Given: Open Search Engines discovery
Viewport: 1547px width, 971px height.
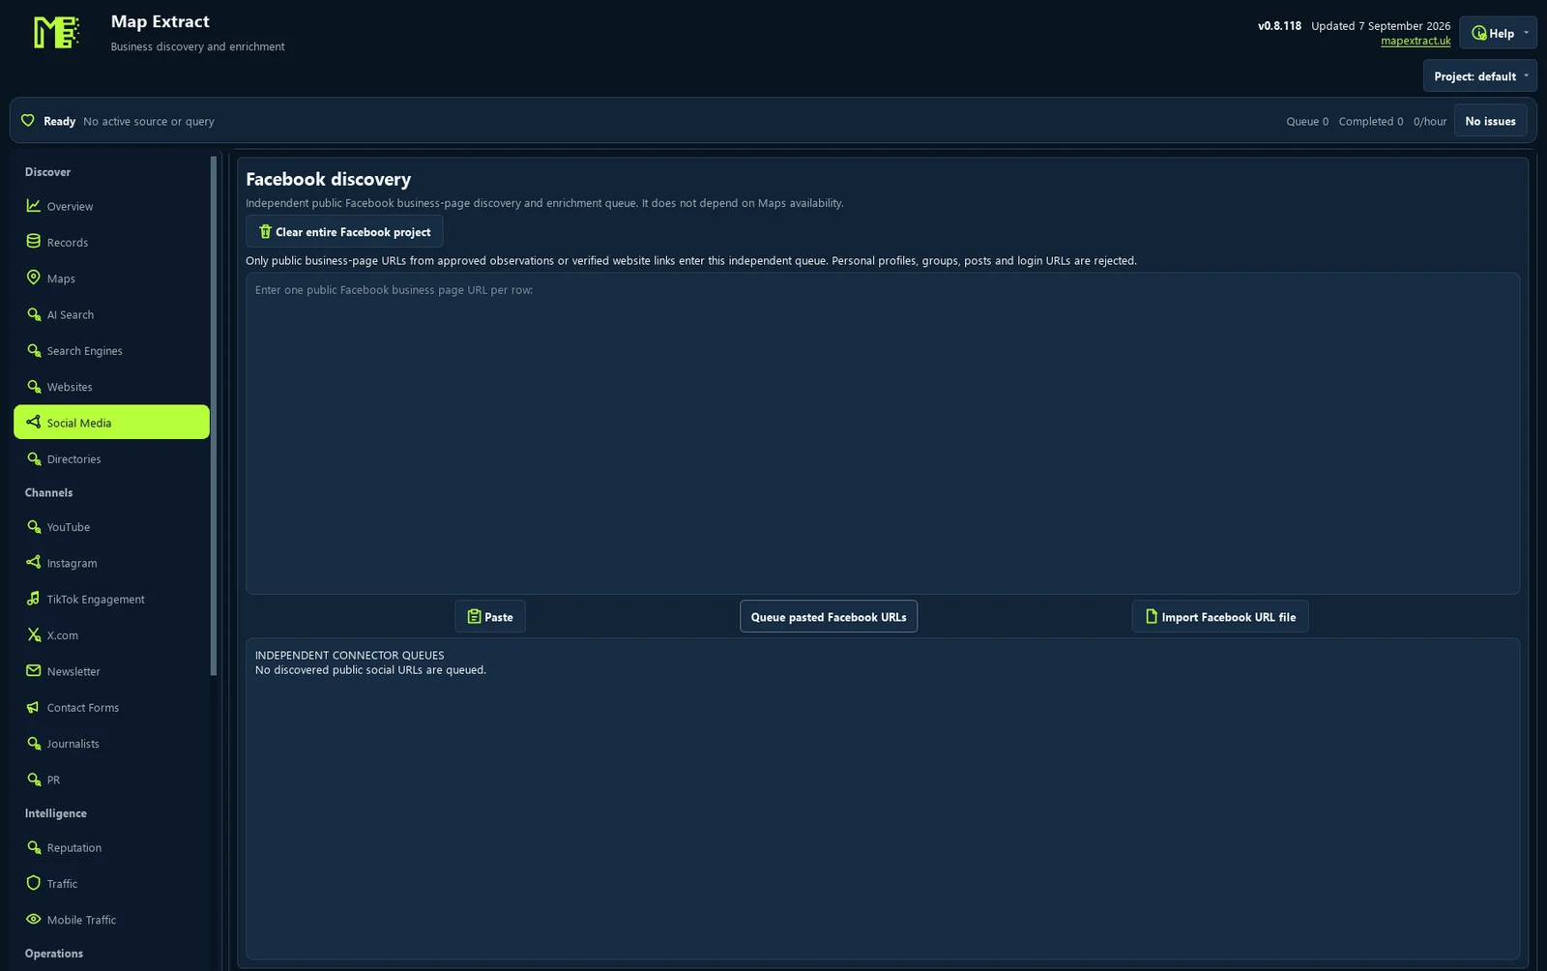Looking at the screenshot, I should coord(111,350).
